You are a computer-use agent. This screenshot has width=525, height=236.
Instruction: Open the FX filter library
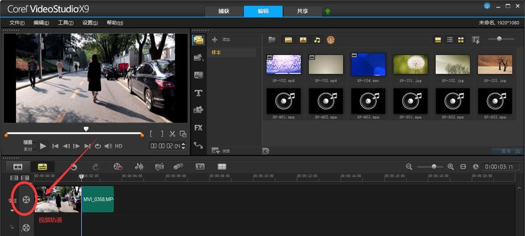(x=198, y=127)
